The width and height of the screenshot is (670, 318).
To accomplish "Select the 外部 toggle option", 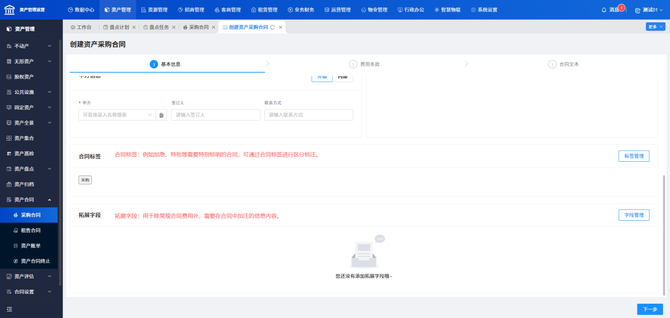I will coord(322,77).
